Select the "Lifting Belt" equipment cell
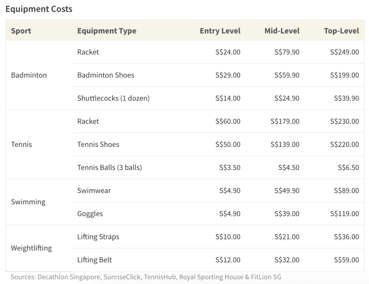 (x=94, y=260)
